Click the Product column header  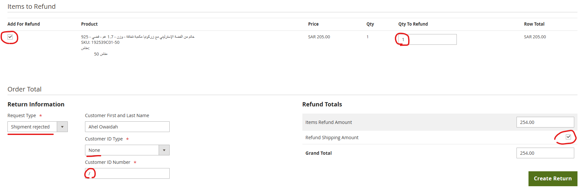click(89, 24)
